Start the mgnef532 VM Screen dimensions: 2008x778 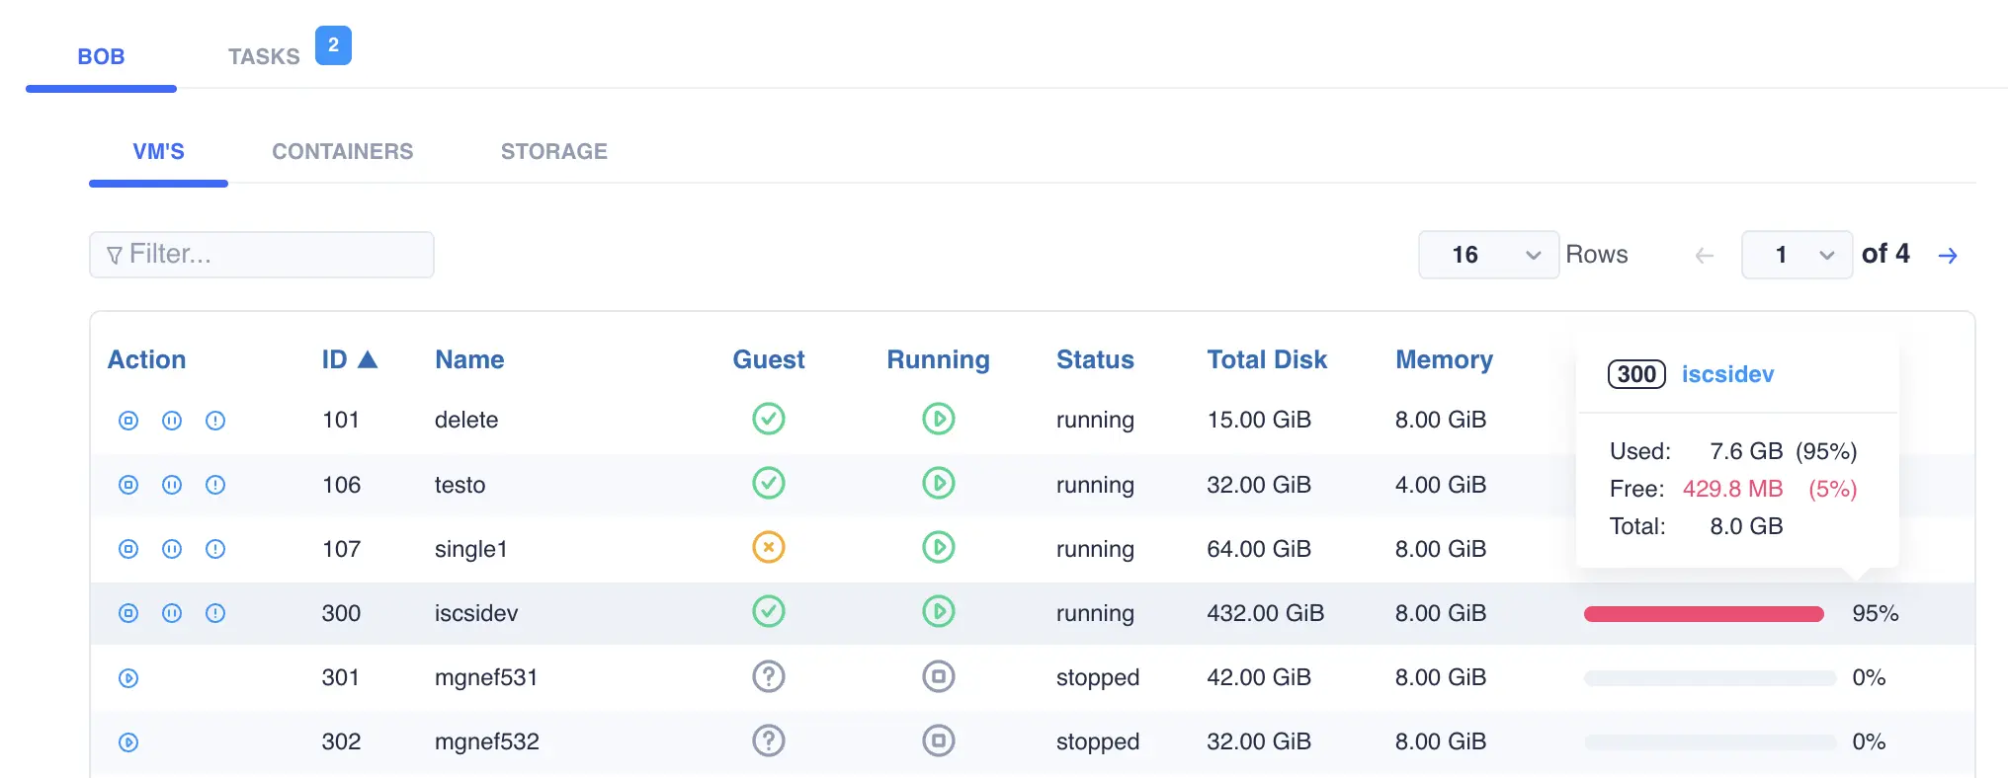click(x=128, y=742)
